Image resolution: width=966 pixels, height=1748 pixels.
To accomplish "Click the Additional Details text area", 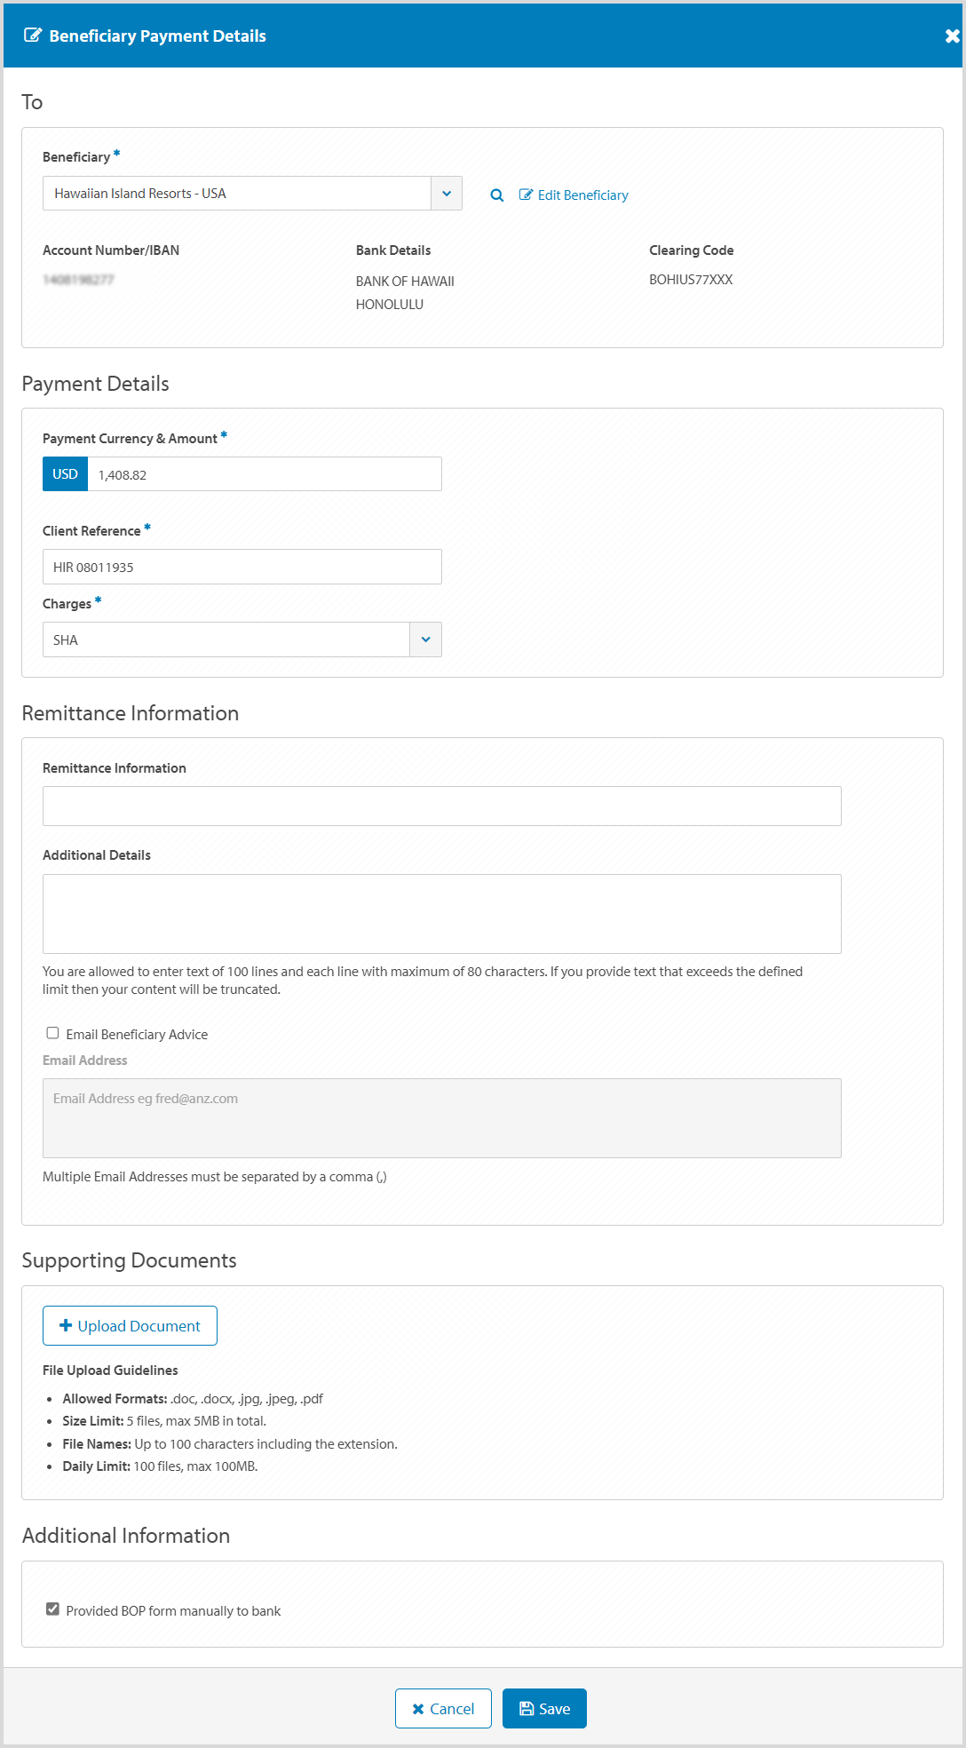I will click(441, 914).
